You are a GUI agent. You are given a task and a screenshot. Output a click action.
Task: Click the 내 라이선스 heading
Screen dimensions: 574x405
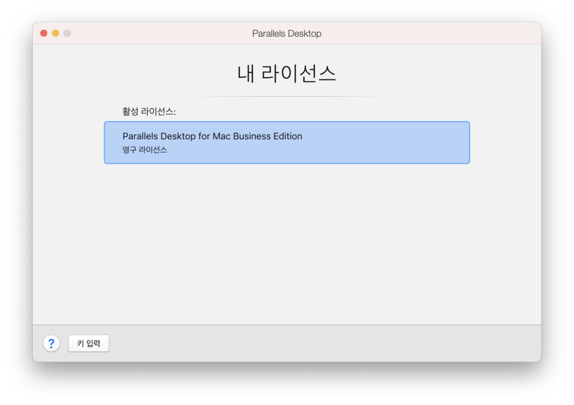286,74
